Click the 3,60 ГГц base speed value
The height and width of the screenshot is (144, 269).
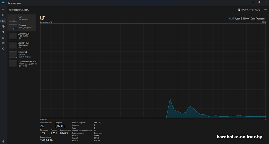(97, 123)
